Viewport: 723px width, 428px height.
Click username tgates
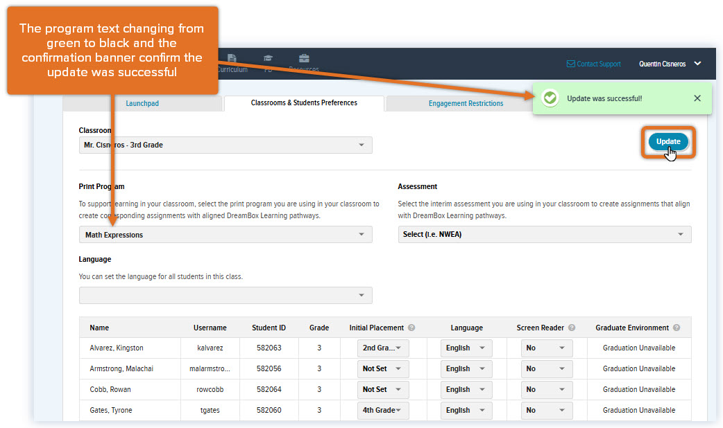click(x=210, y=410)
